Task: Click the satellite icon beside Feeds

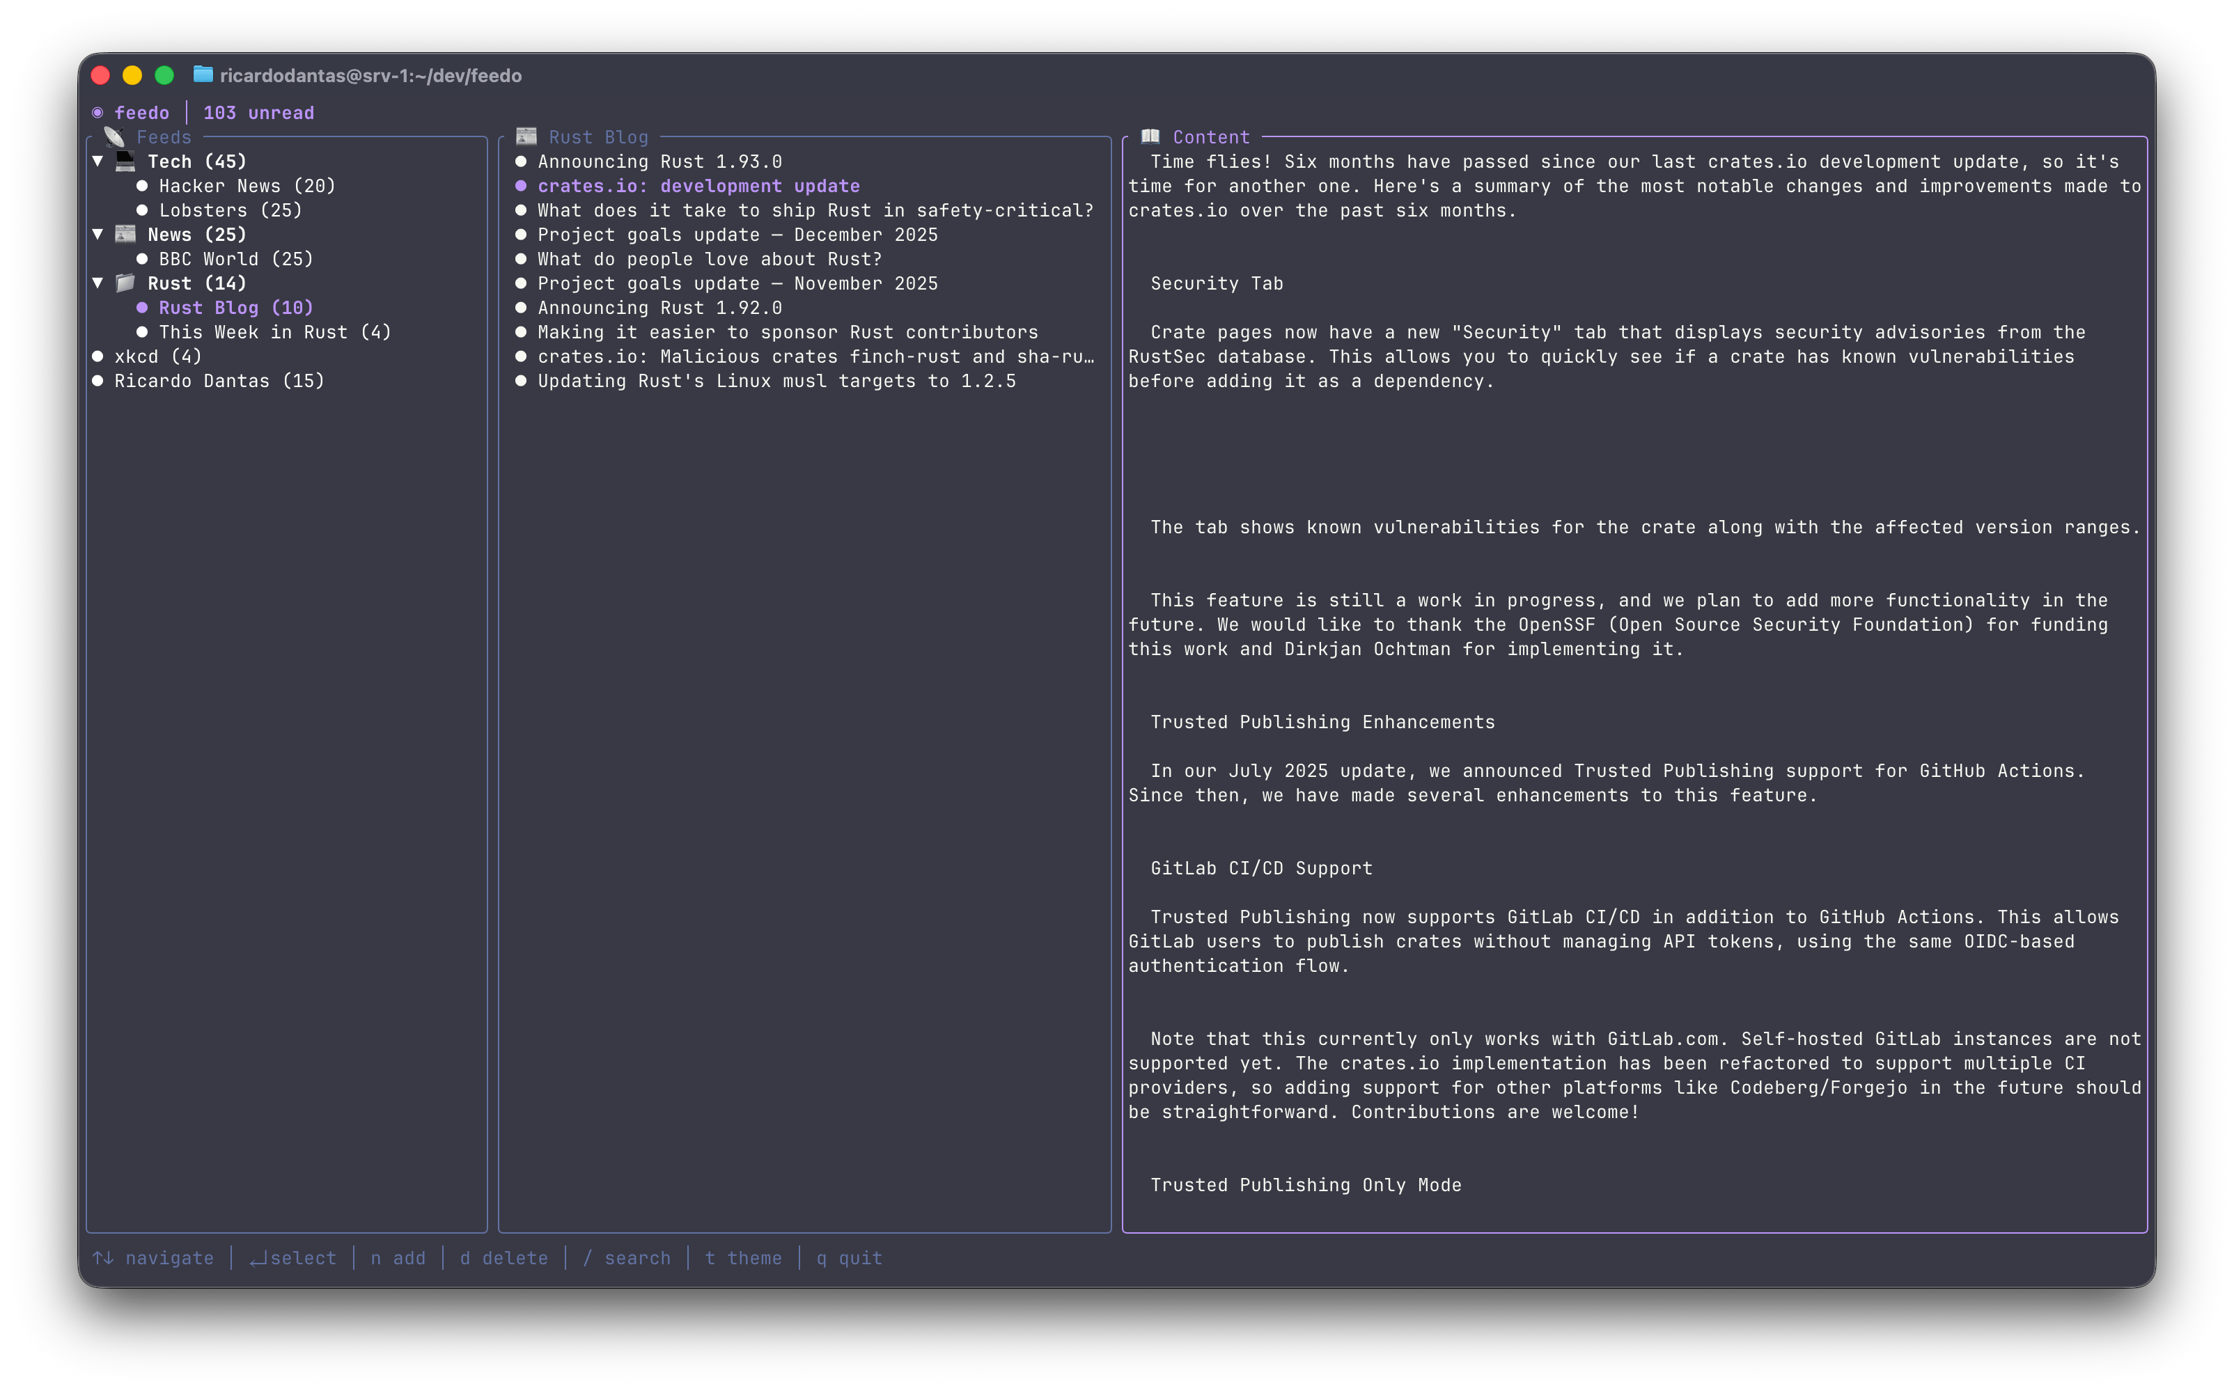Action: pos(114,137)
